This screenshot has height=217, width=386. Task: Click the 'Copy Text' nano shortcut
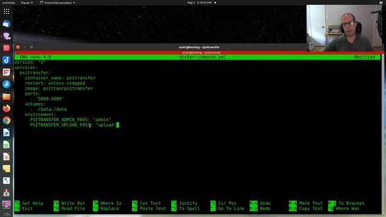(x=311, y=209)
